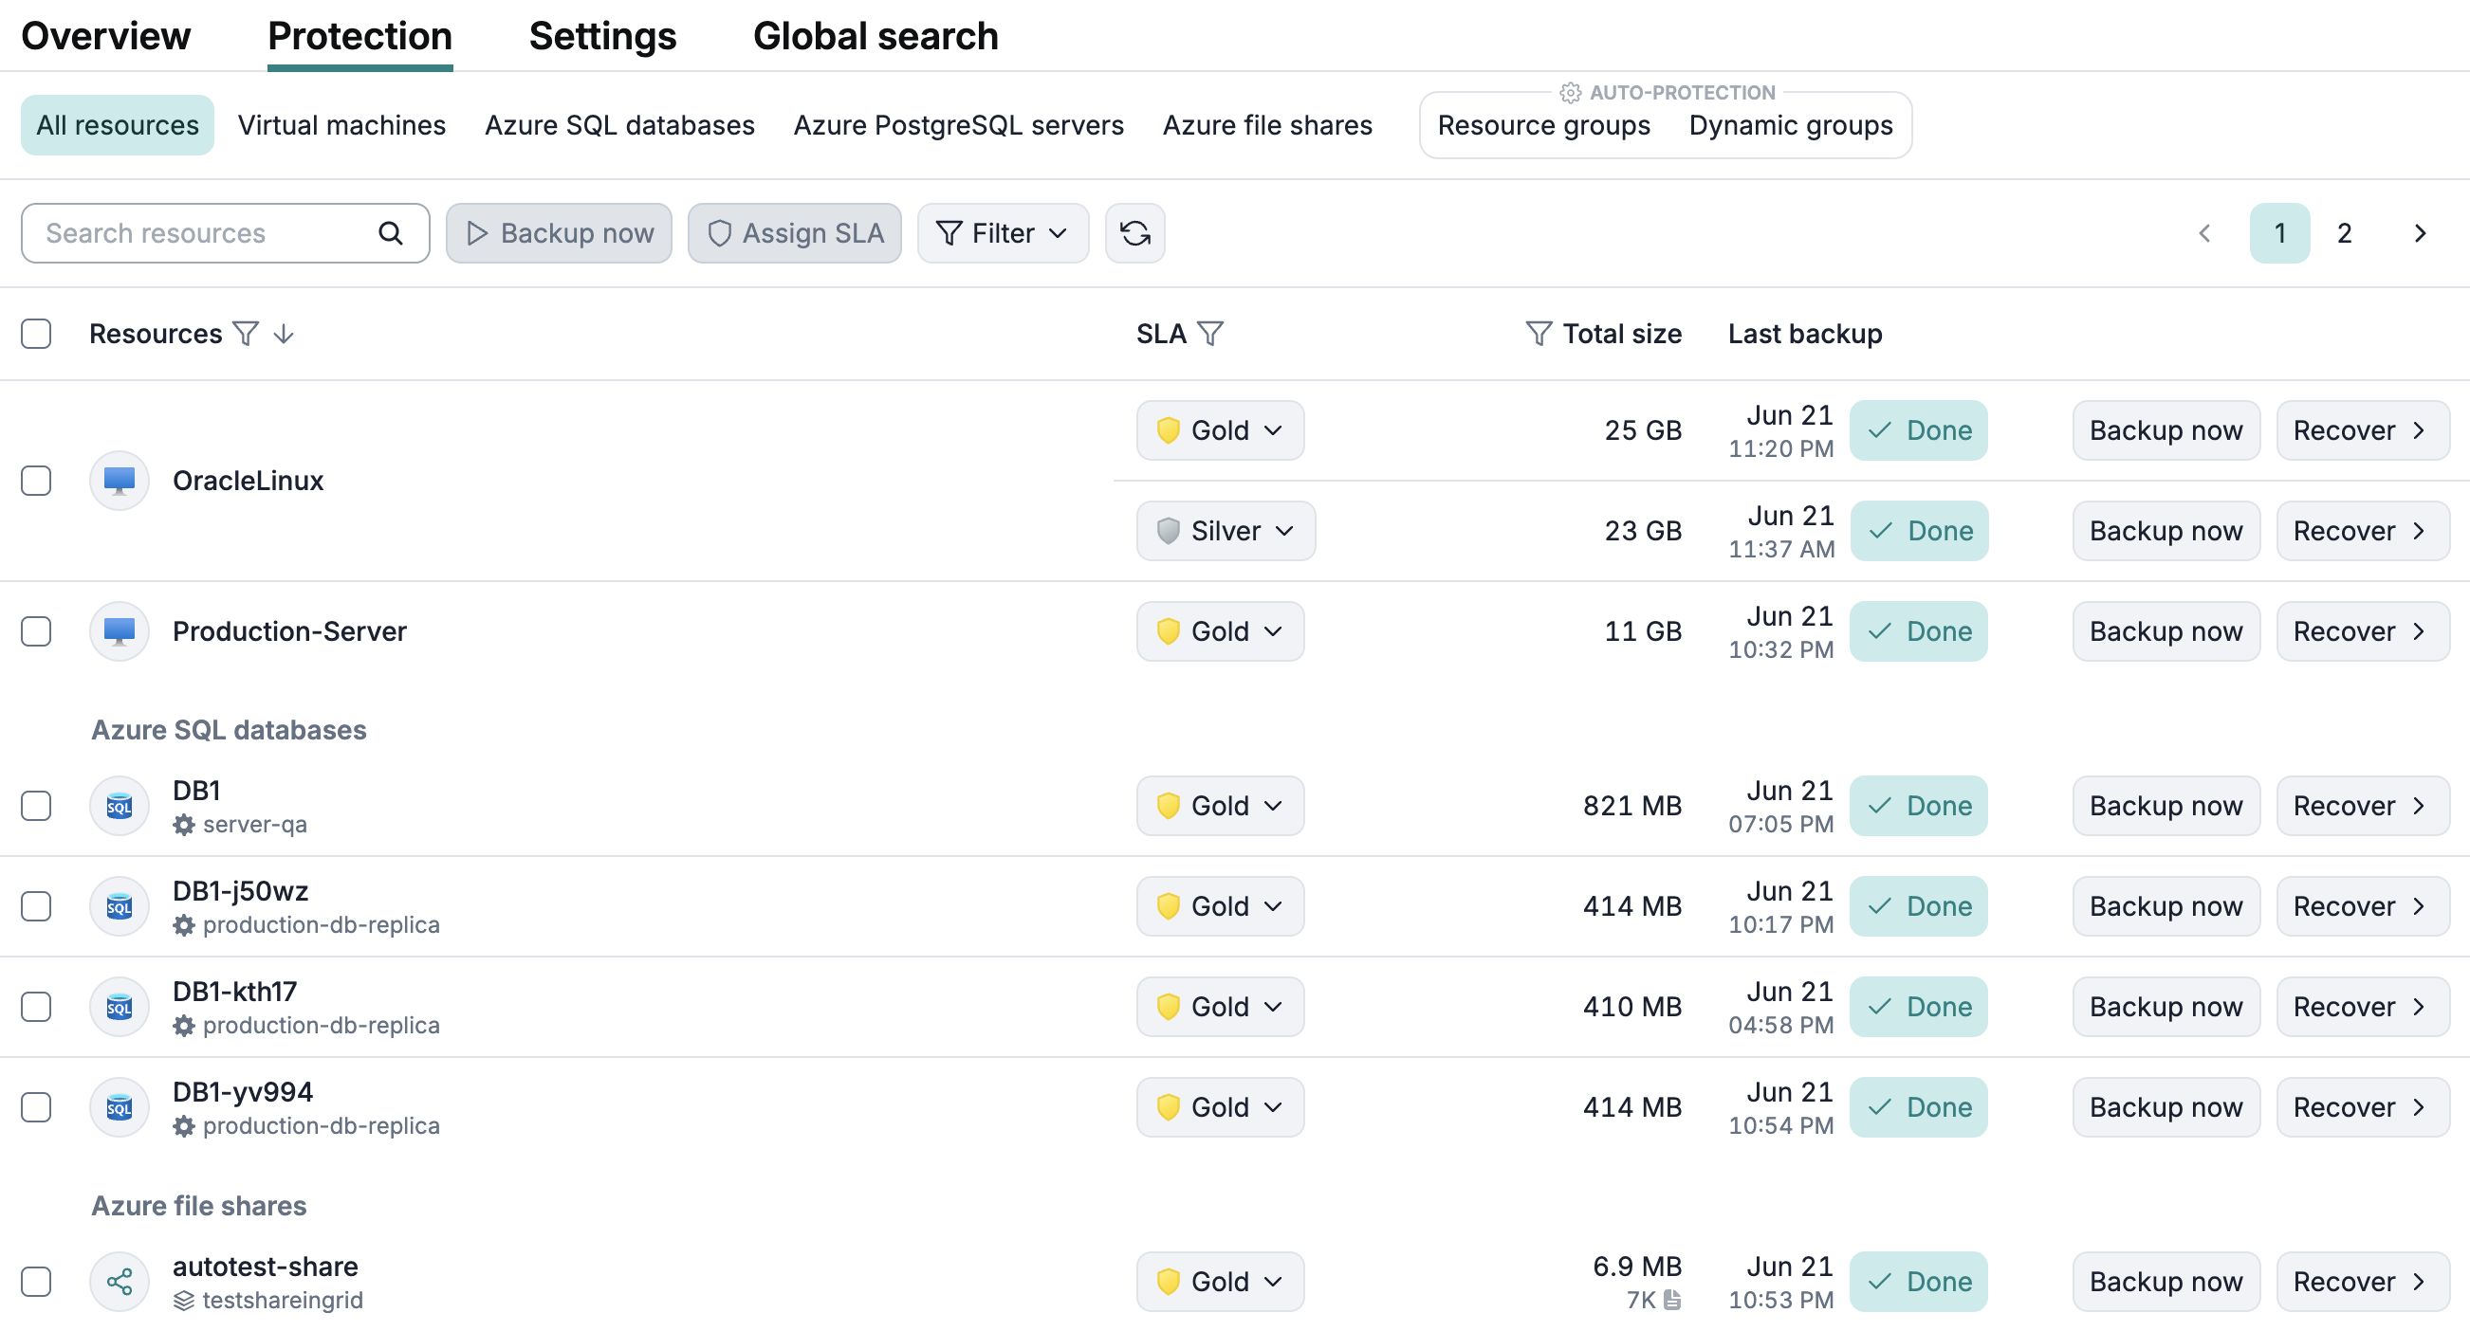Screen dimensions: 2470x1331
Task: Expand the DB1-j50wz Gold SLA dropdown
Action: pyautogui.click(x=1220, y=906)
